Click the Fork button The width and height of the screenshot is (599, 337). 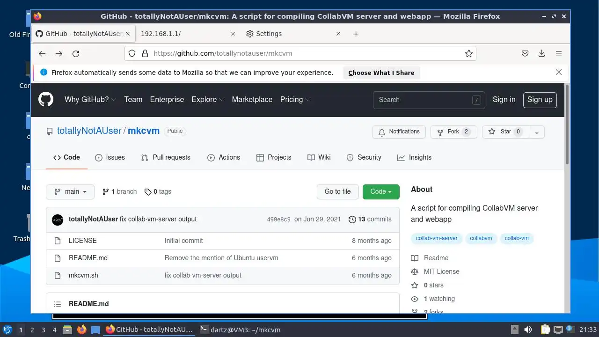coord(453,132)
